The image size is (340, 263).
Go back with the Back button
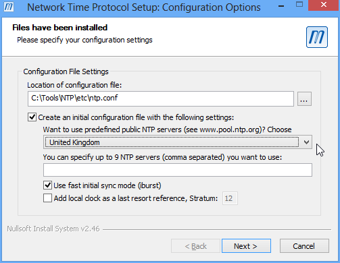[x=195, y=246]
